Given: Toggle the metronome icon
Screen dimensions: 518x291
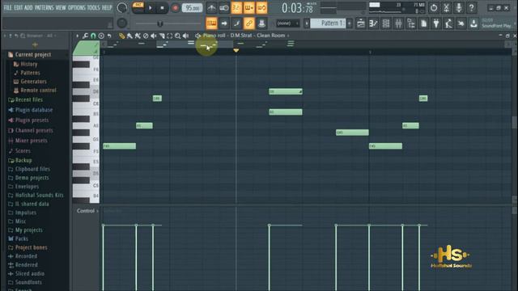Looking at the screenshot, I should point(211,7).
